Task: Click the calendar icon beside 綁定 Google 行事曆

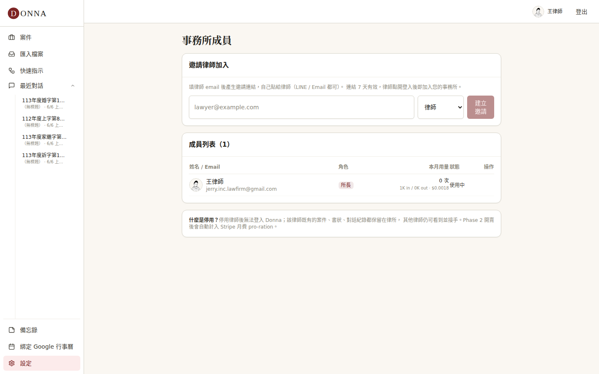Action: click(x=12, y=347)
